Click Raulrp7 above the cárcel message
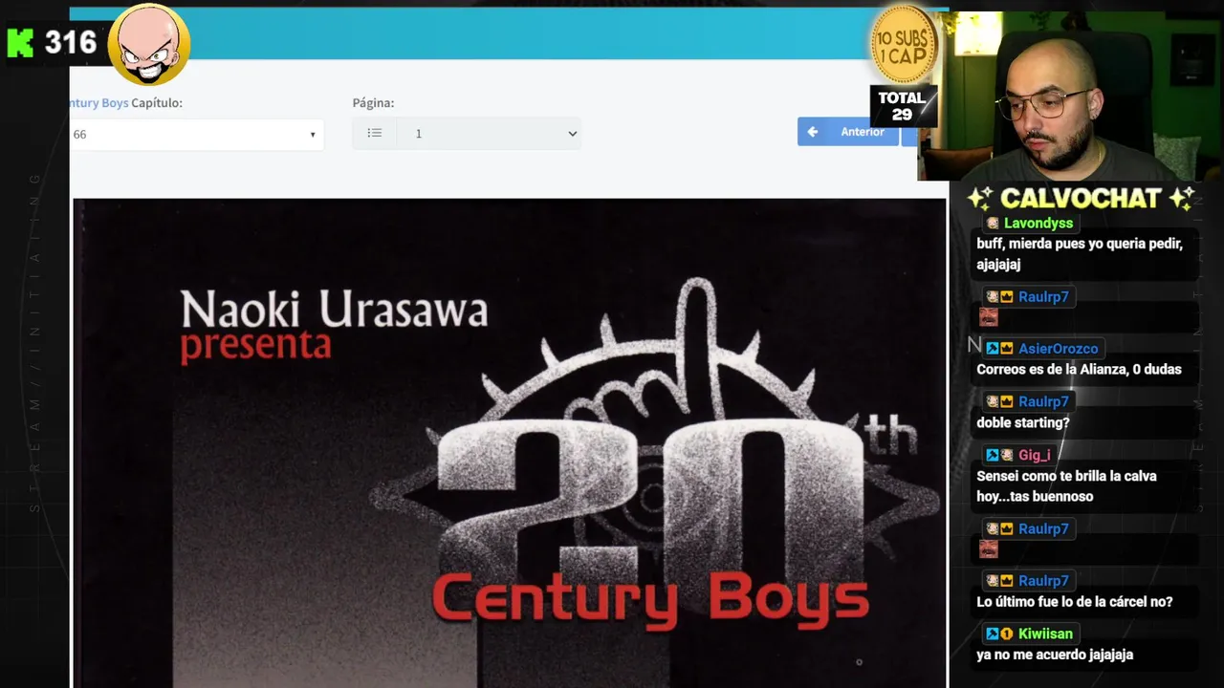1224x688 pixels. tap(1043, 580)
